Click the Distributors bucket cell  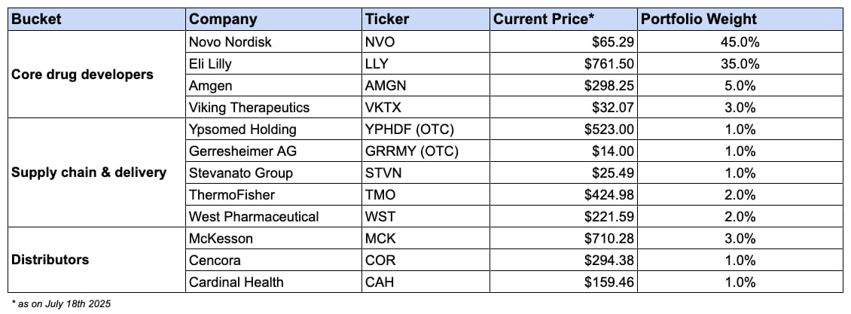coord(96,260)
